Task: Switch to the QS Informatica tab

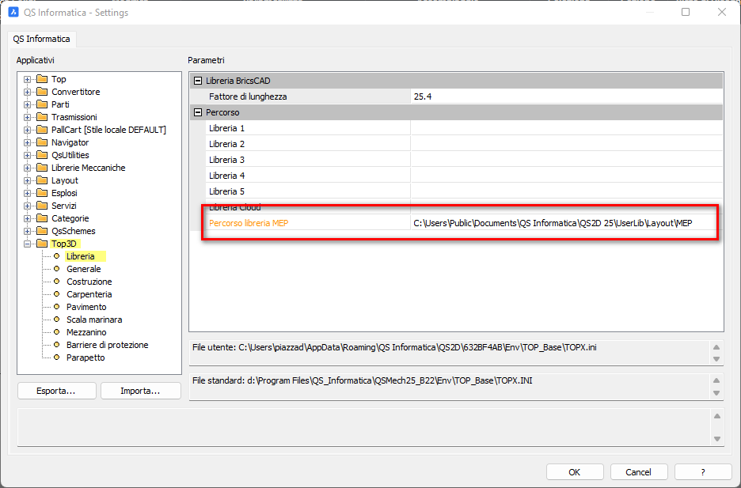Action: pos(42,40)
